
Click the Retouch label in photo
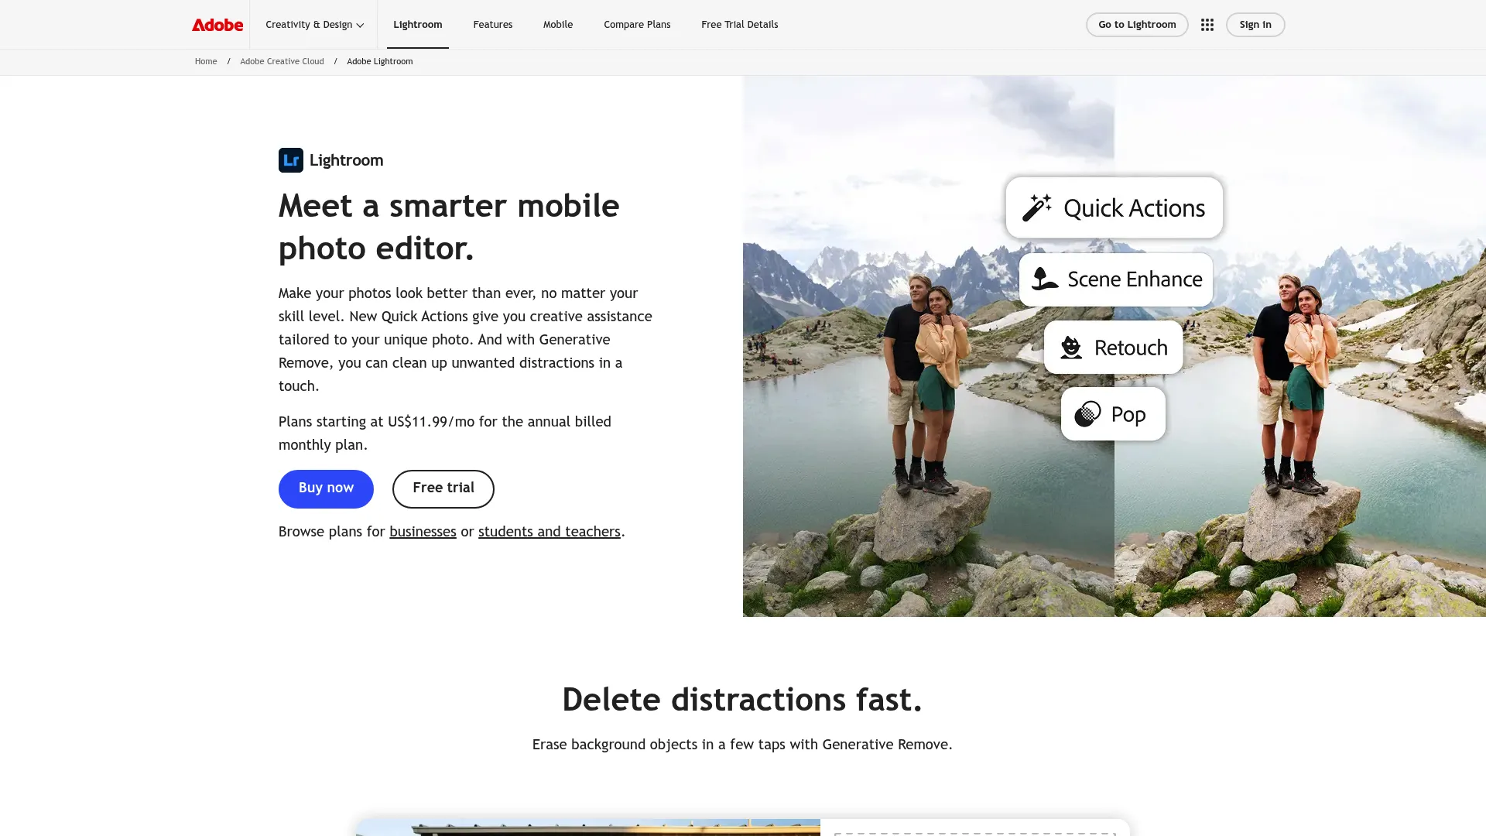(1131, 348)
